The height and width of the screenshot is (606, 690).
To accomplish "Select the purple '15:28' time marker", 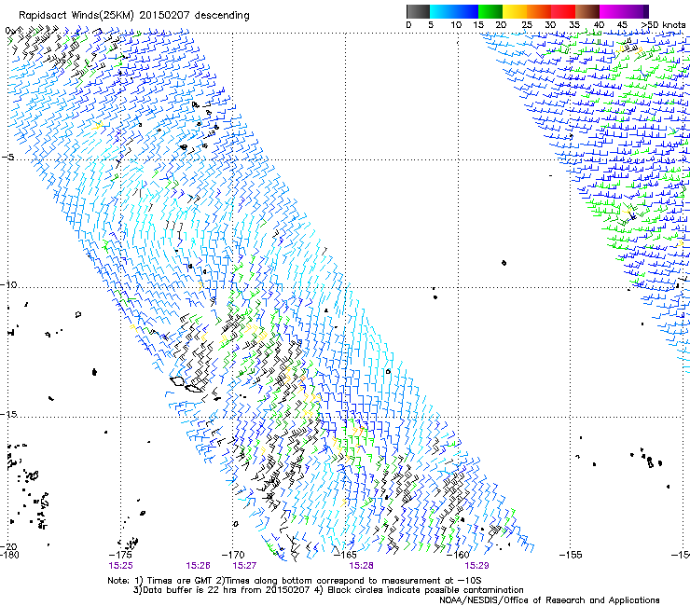I will (361, 566).
